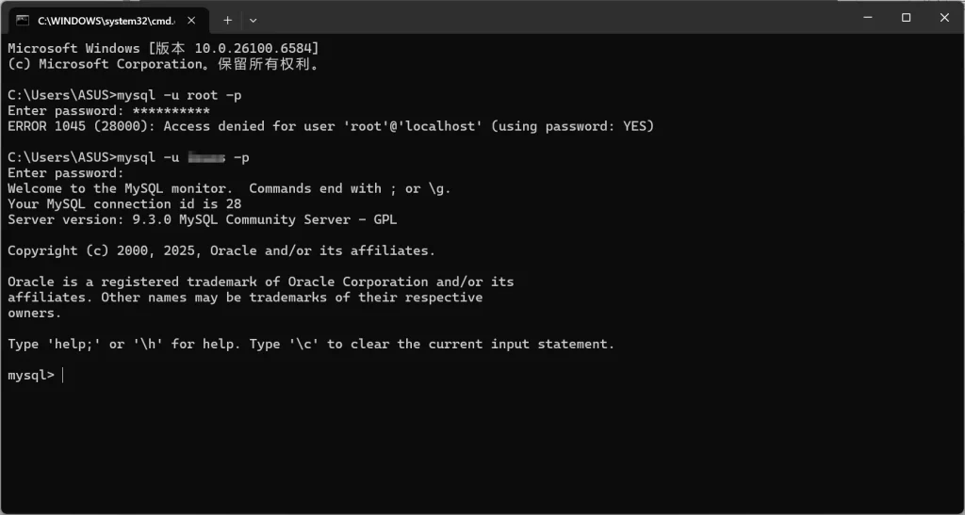The height and width of the screenshot is (515, 965).
Task: Click the ERROR 1045 access denied line
Action: (330, 126)
